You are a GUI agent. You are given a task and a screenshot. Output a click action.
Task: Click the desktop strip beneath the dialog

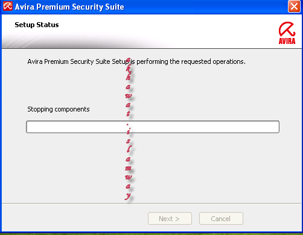click(x=151, y=234)
